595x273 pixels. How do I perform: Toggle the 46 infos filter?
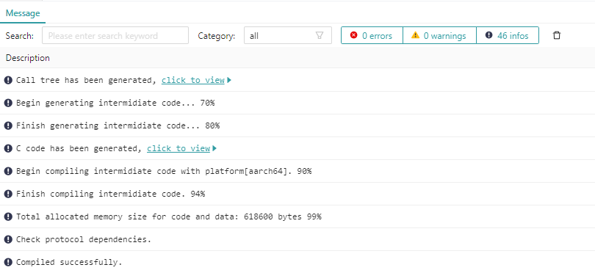point(508,35)
